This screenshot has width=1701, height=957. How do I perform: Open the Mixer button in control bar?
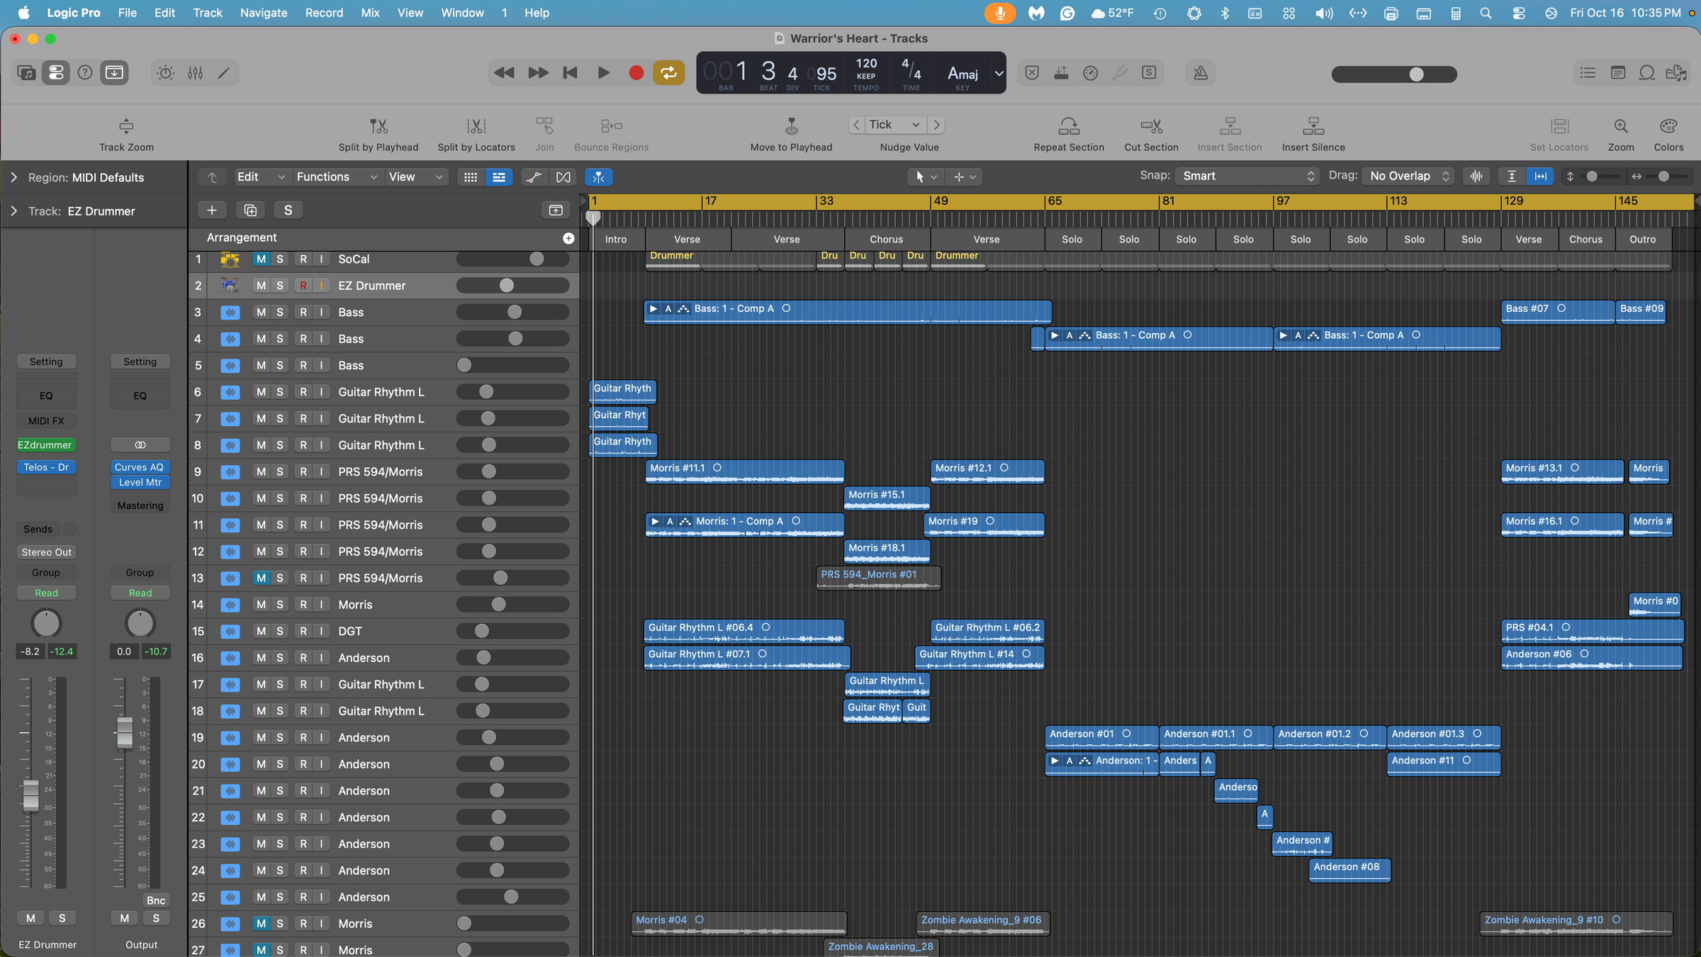coord(196,72)
